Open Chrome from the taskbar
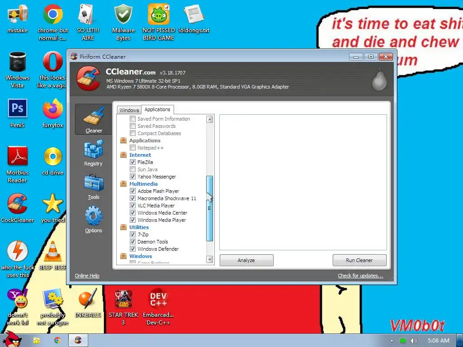Viewport: 463px width, 347px height. (57, 341)
